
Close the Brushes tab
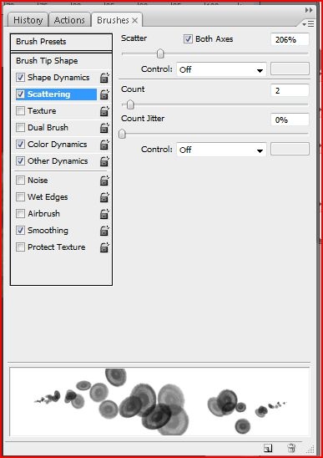point(135,20)
